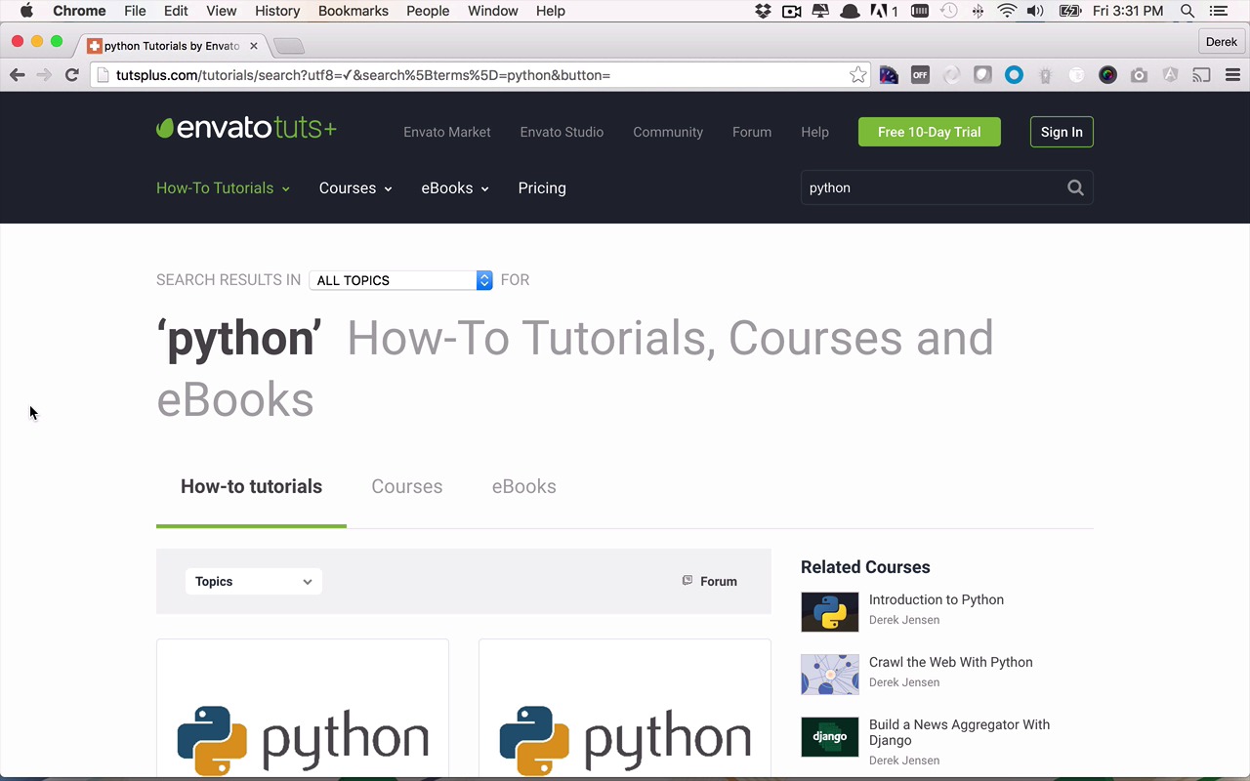Click the OFF extension icon

(x=920, y=75)
